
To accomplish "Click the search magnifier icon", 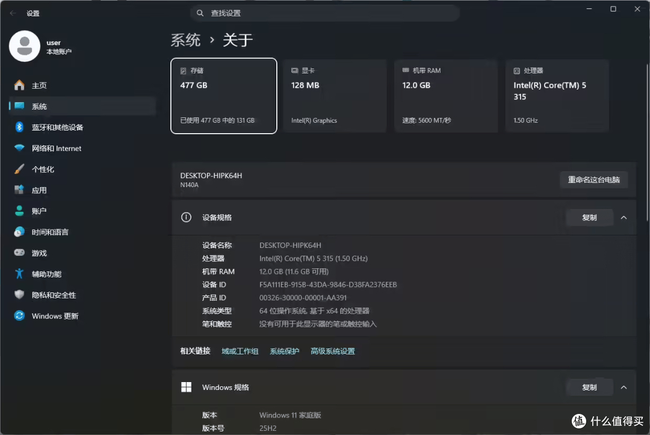I will (200, 13).
